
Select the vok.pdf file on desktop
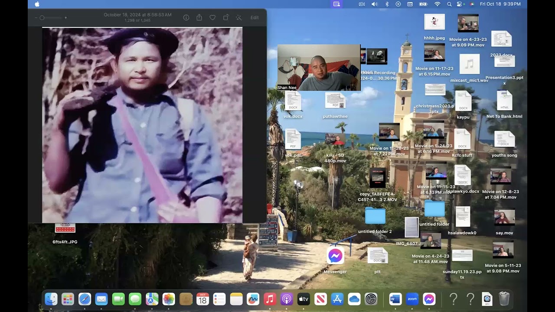pos(293,140)
